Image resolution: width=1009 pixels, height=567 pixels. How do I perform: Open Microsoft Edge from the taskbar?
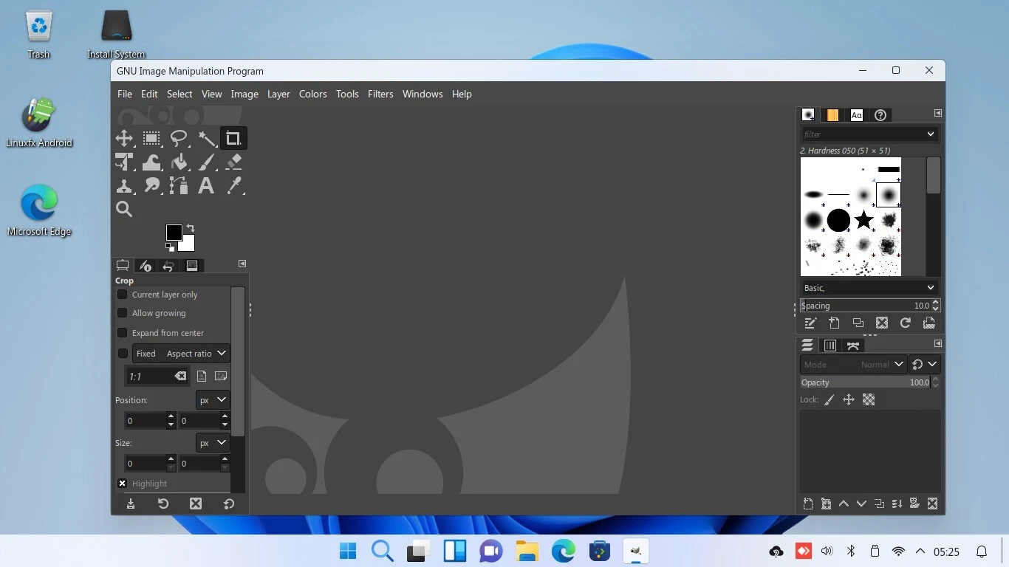point(564,551)
